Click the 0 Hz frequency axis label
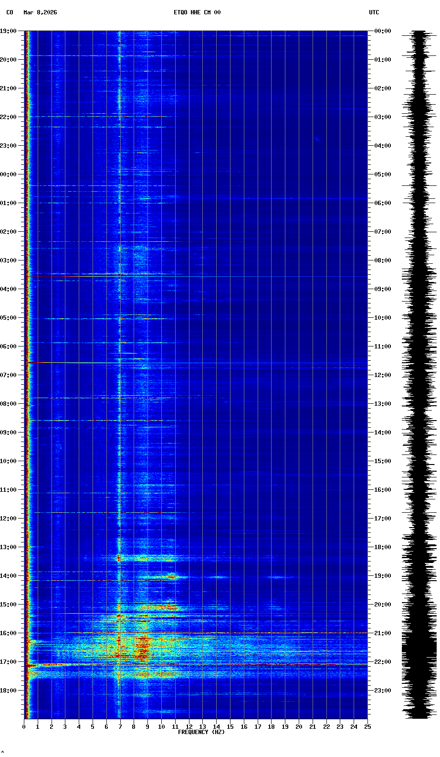Viewport: 440px width, 757px height. [24, 727]
